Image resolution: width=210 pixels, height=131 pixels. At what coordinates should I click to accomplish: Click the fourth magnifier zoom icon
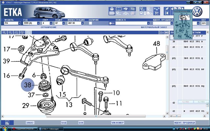pyautogui.click(x=22, y=32)
